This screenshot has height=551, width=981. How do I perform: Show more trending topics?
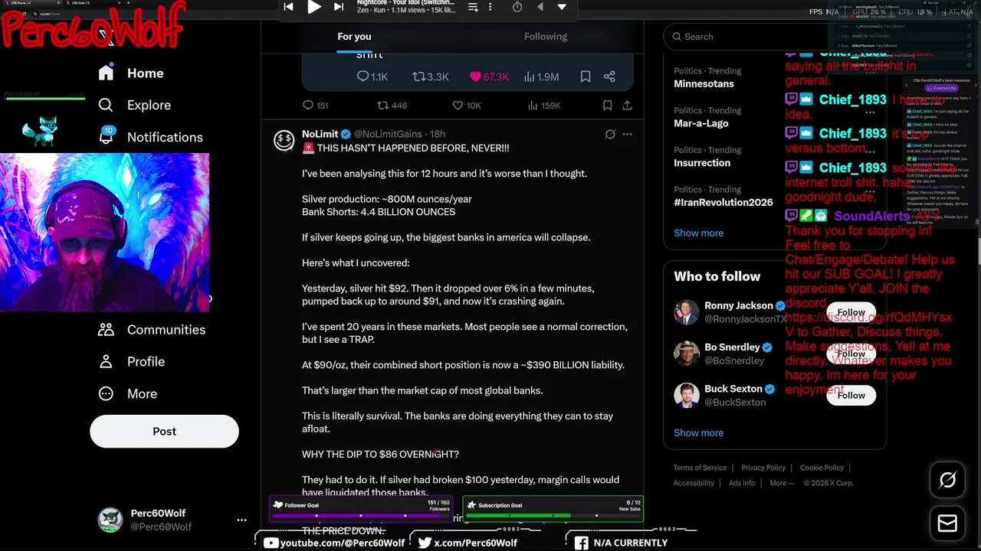point(698,233)
